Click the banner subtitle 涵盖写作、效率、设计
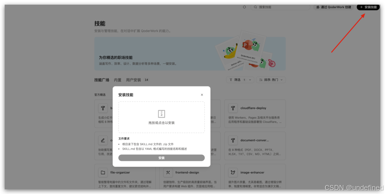This screenshot has width=385, height=194. click(x=138, y=63)
